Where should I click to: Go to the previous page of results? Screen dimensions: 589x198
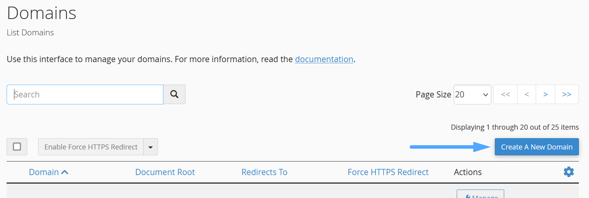(526, 94)
